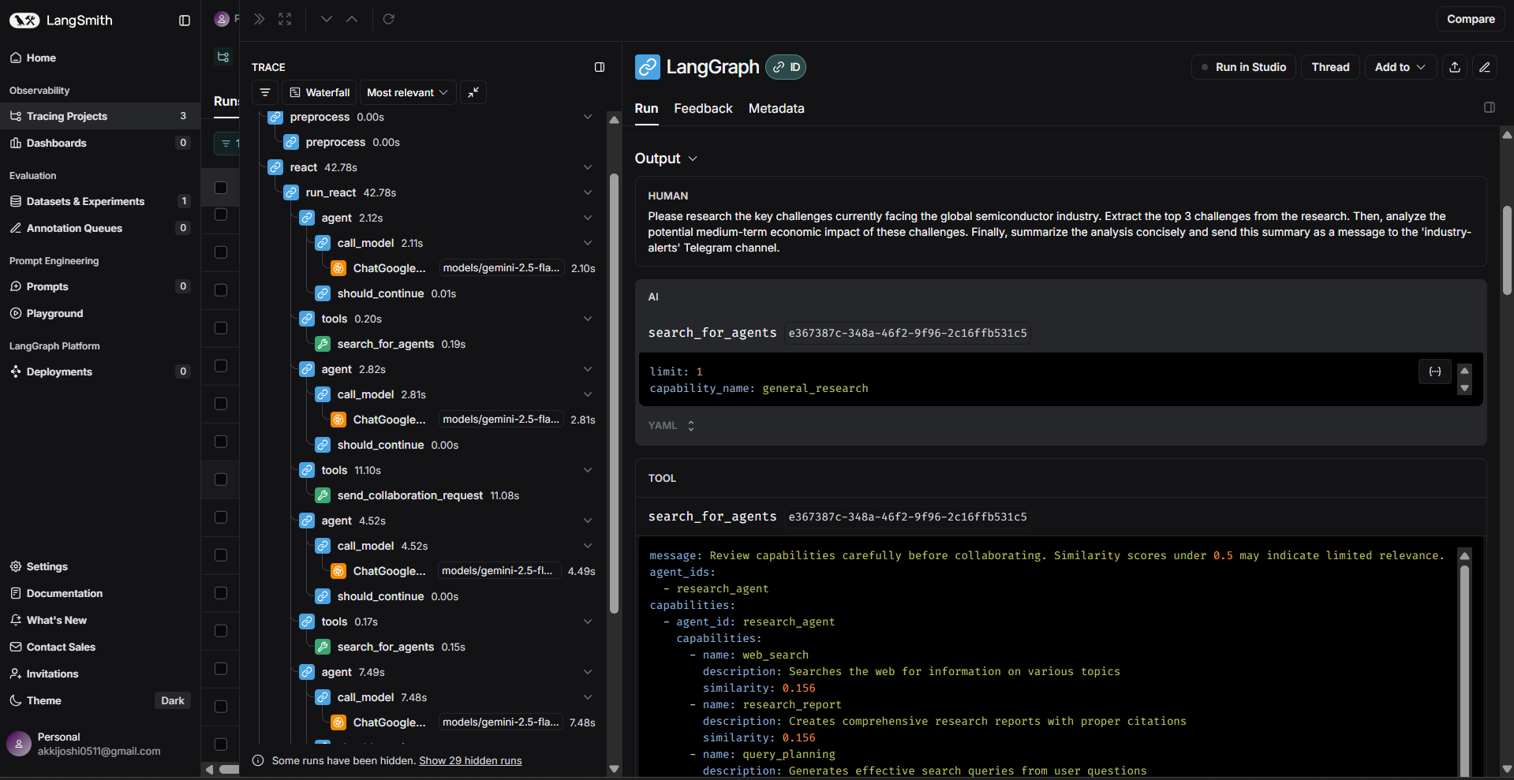
Task: Switch to the Feedback tab
Action: coord(703,108)
